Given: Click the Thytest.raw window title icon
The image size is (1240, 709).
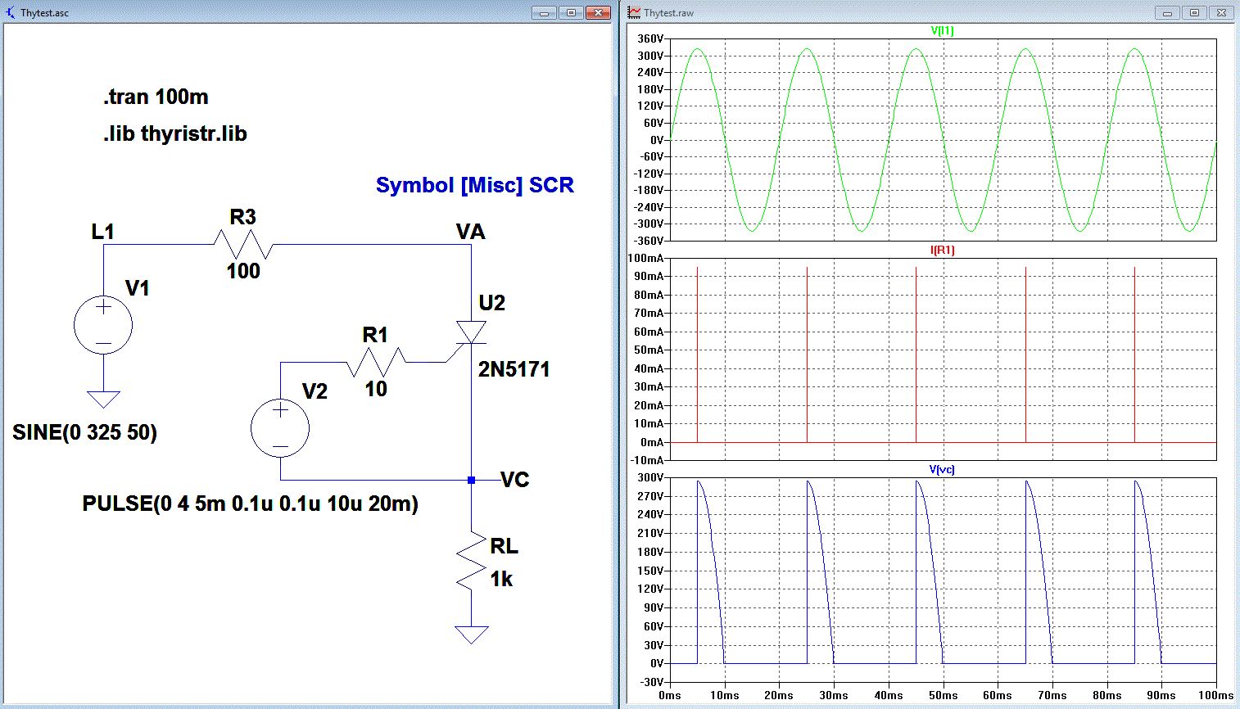Looking at the screenshot, I should click(634, 12).
